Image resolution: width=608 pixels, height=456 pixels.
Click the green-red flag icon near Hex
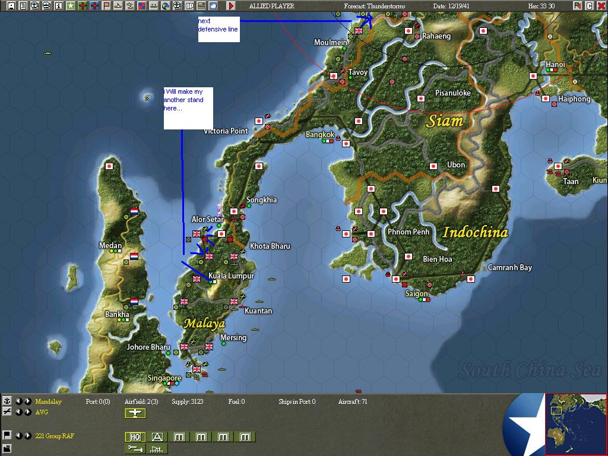(578, 6)
